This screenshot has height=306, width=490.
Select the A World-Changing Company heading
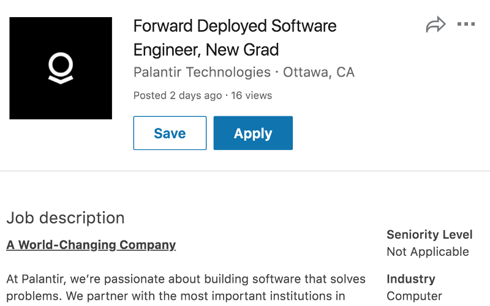91,245
